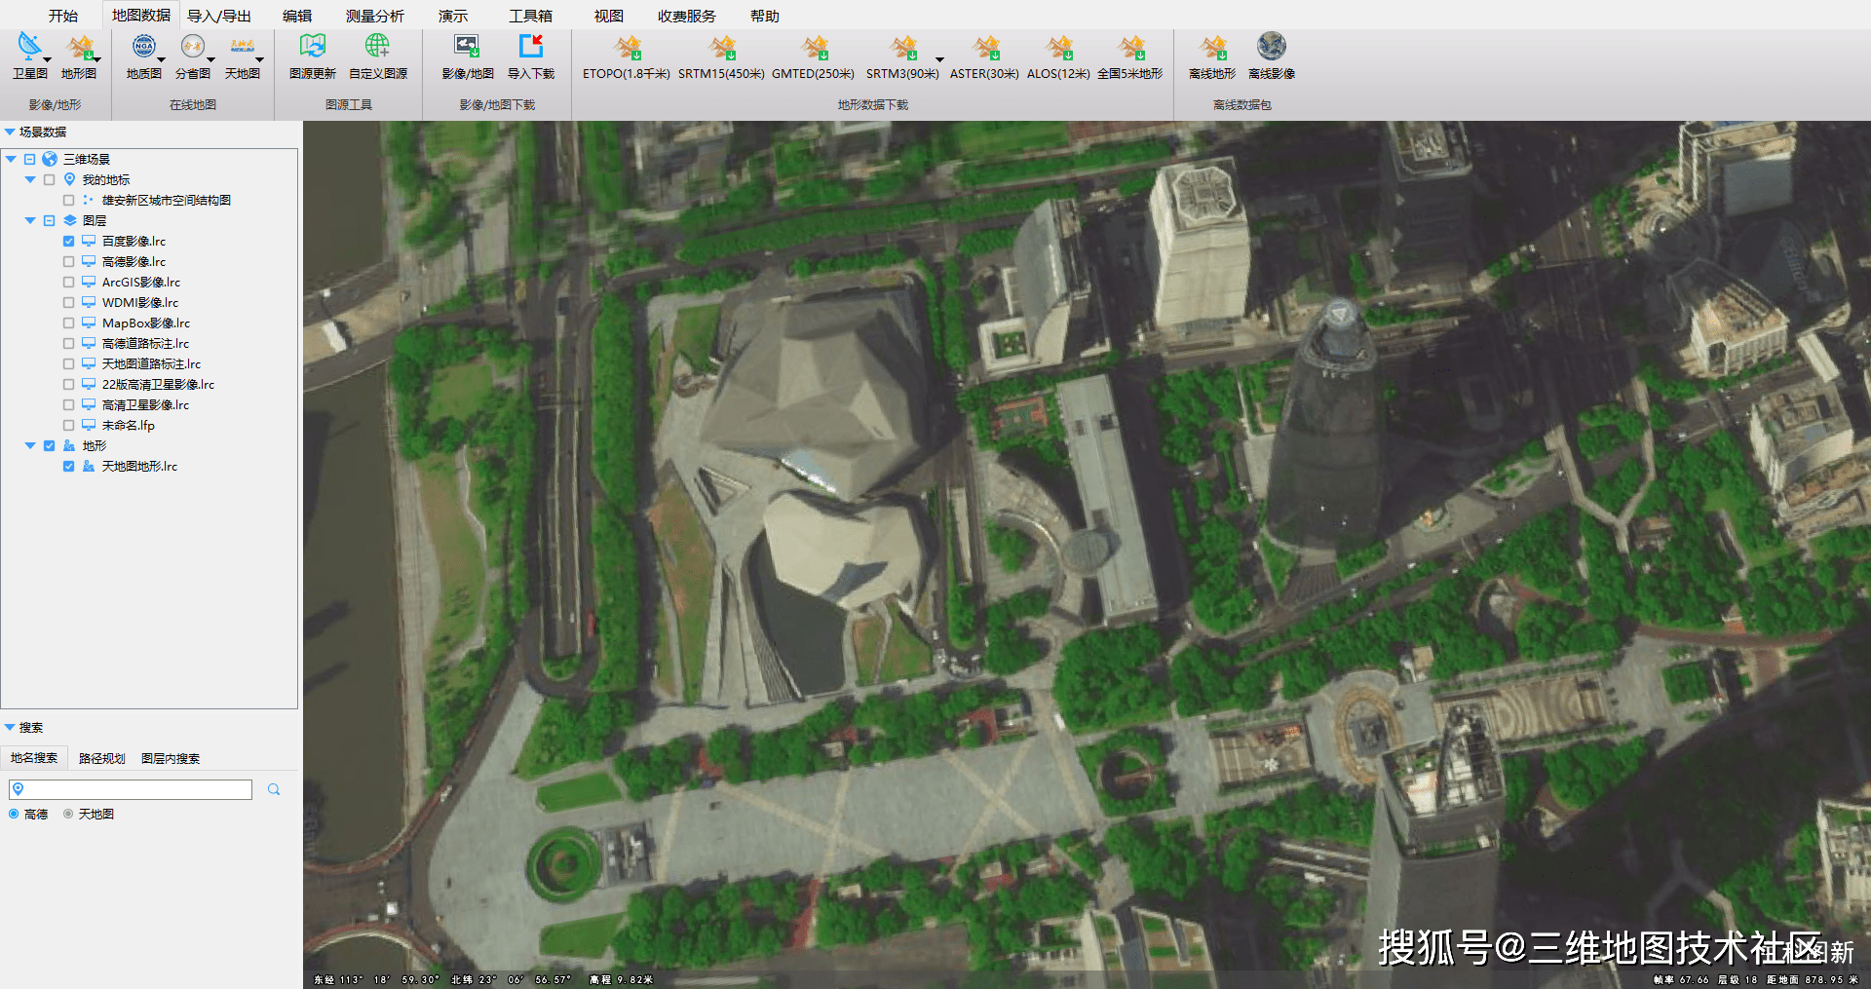The height and width of the screenshot is (989, 1871).
Task: Click the 全国5米地形 icon
Action: click(x=1130, y=47)
